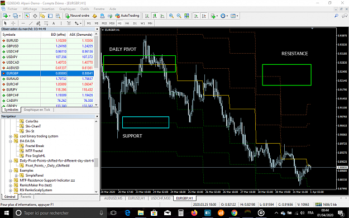Open the Affichage menu
Screen dimensions: 349x218
tap(30, 9)
